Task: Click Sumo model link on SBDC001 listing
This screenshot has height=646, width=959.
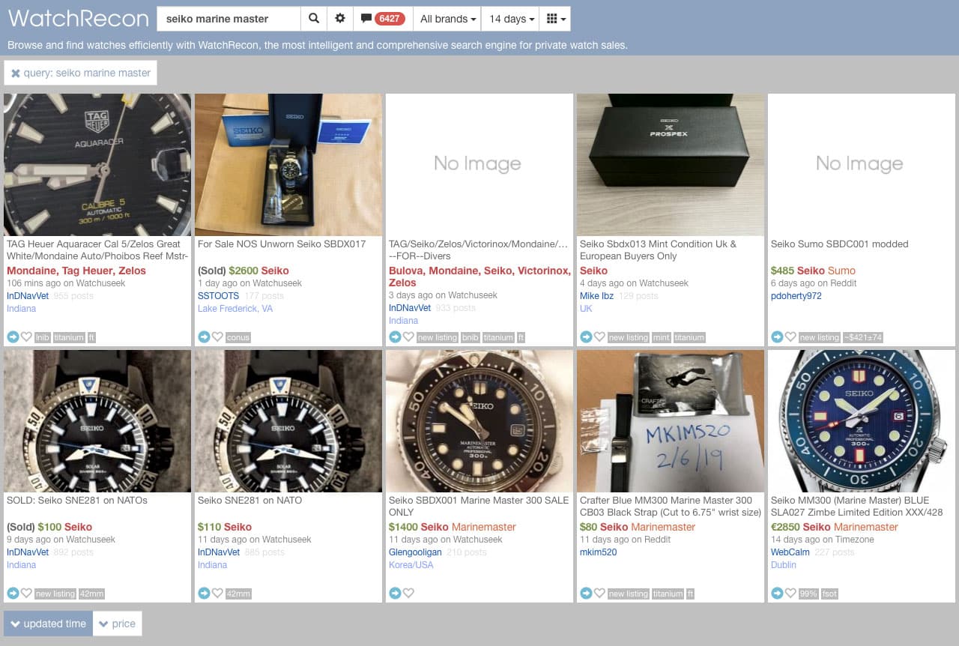Action: pos(841,271)
